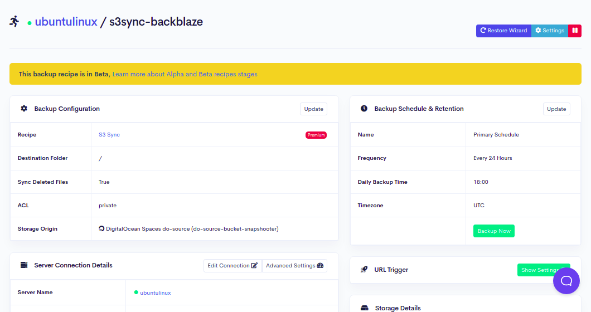
Task: Click the clock icon beside Backup Schedule & Retention
Action: (364, 109)
